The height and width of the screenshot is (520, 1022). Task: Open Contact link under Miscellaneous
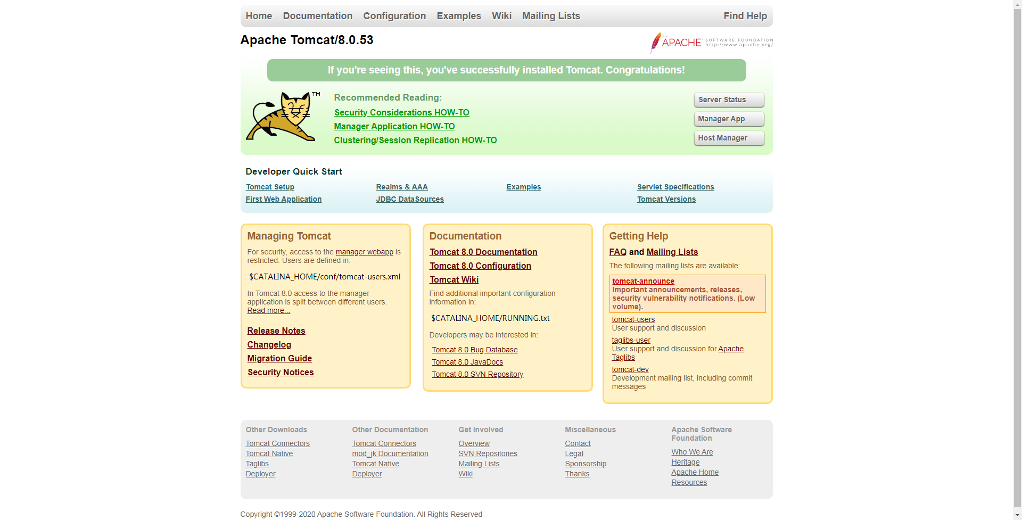[578, 443]
